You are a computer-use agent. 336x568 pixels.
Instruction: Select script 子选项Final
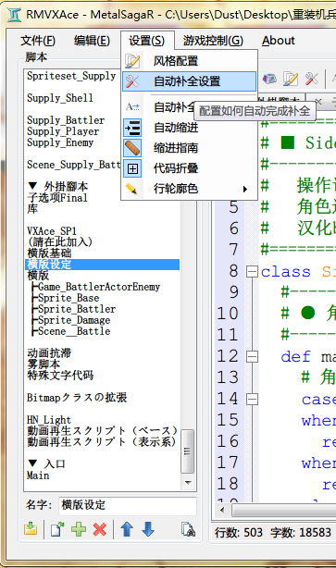pyautogui.click(x=57, y=198)
